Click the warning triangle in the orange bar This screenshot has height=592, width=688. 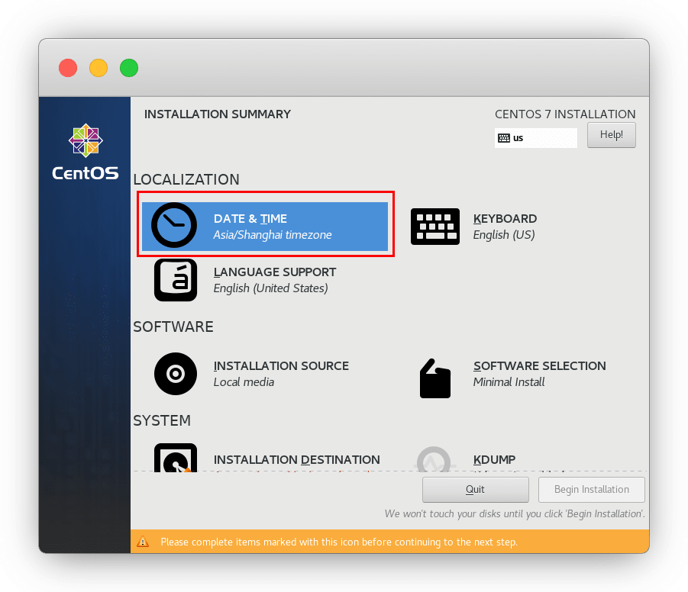click(x=142, y=542)
